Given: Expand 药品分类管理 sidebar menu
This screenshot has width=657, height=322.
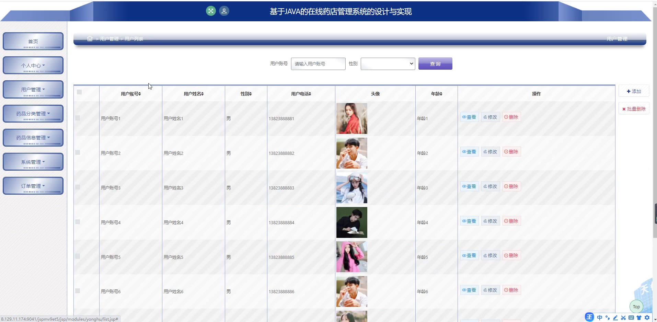Looking at the screenshot, I should pyautogui.click(x=33, y=114).
